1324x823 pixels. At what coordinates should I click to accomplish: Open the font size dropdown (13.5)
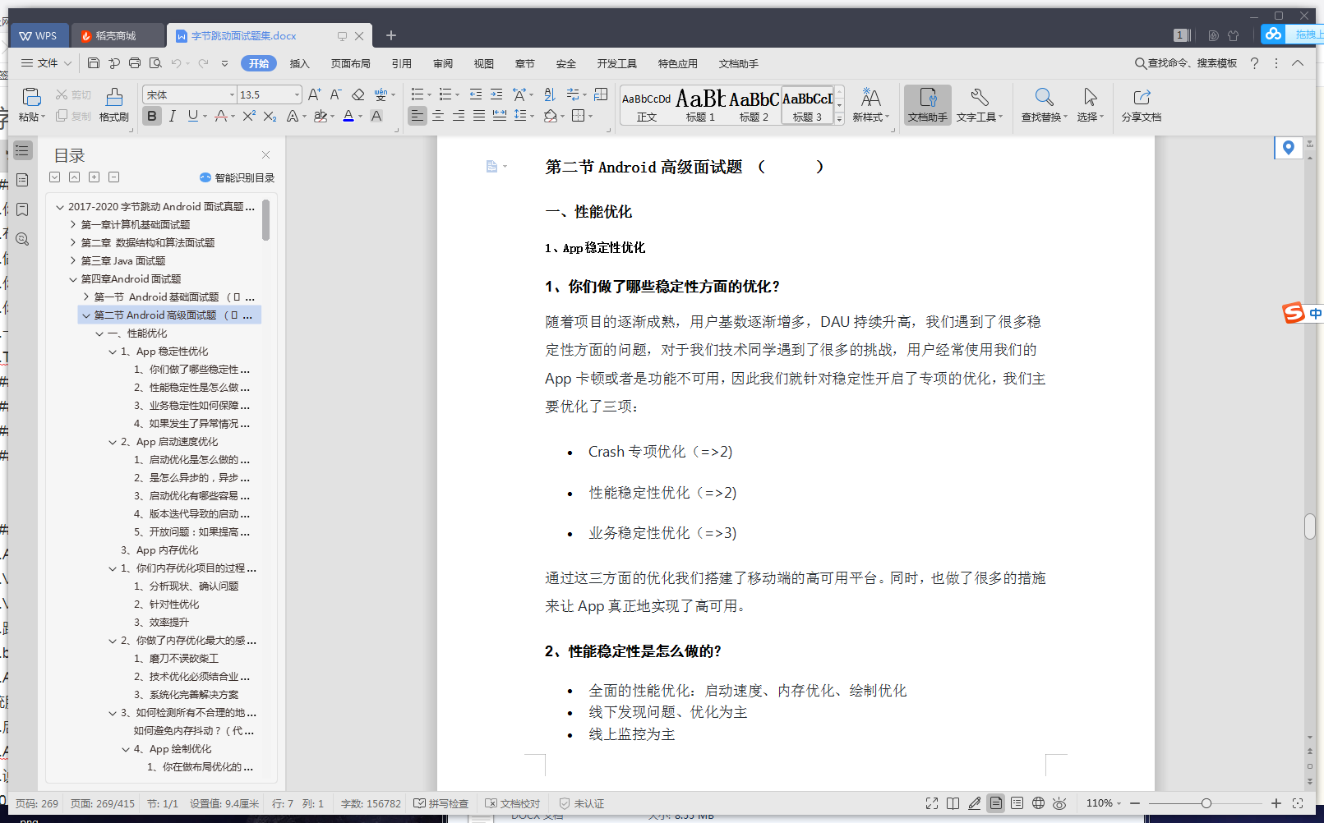pos(297,95)
